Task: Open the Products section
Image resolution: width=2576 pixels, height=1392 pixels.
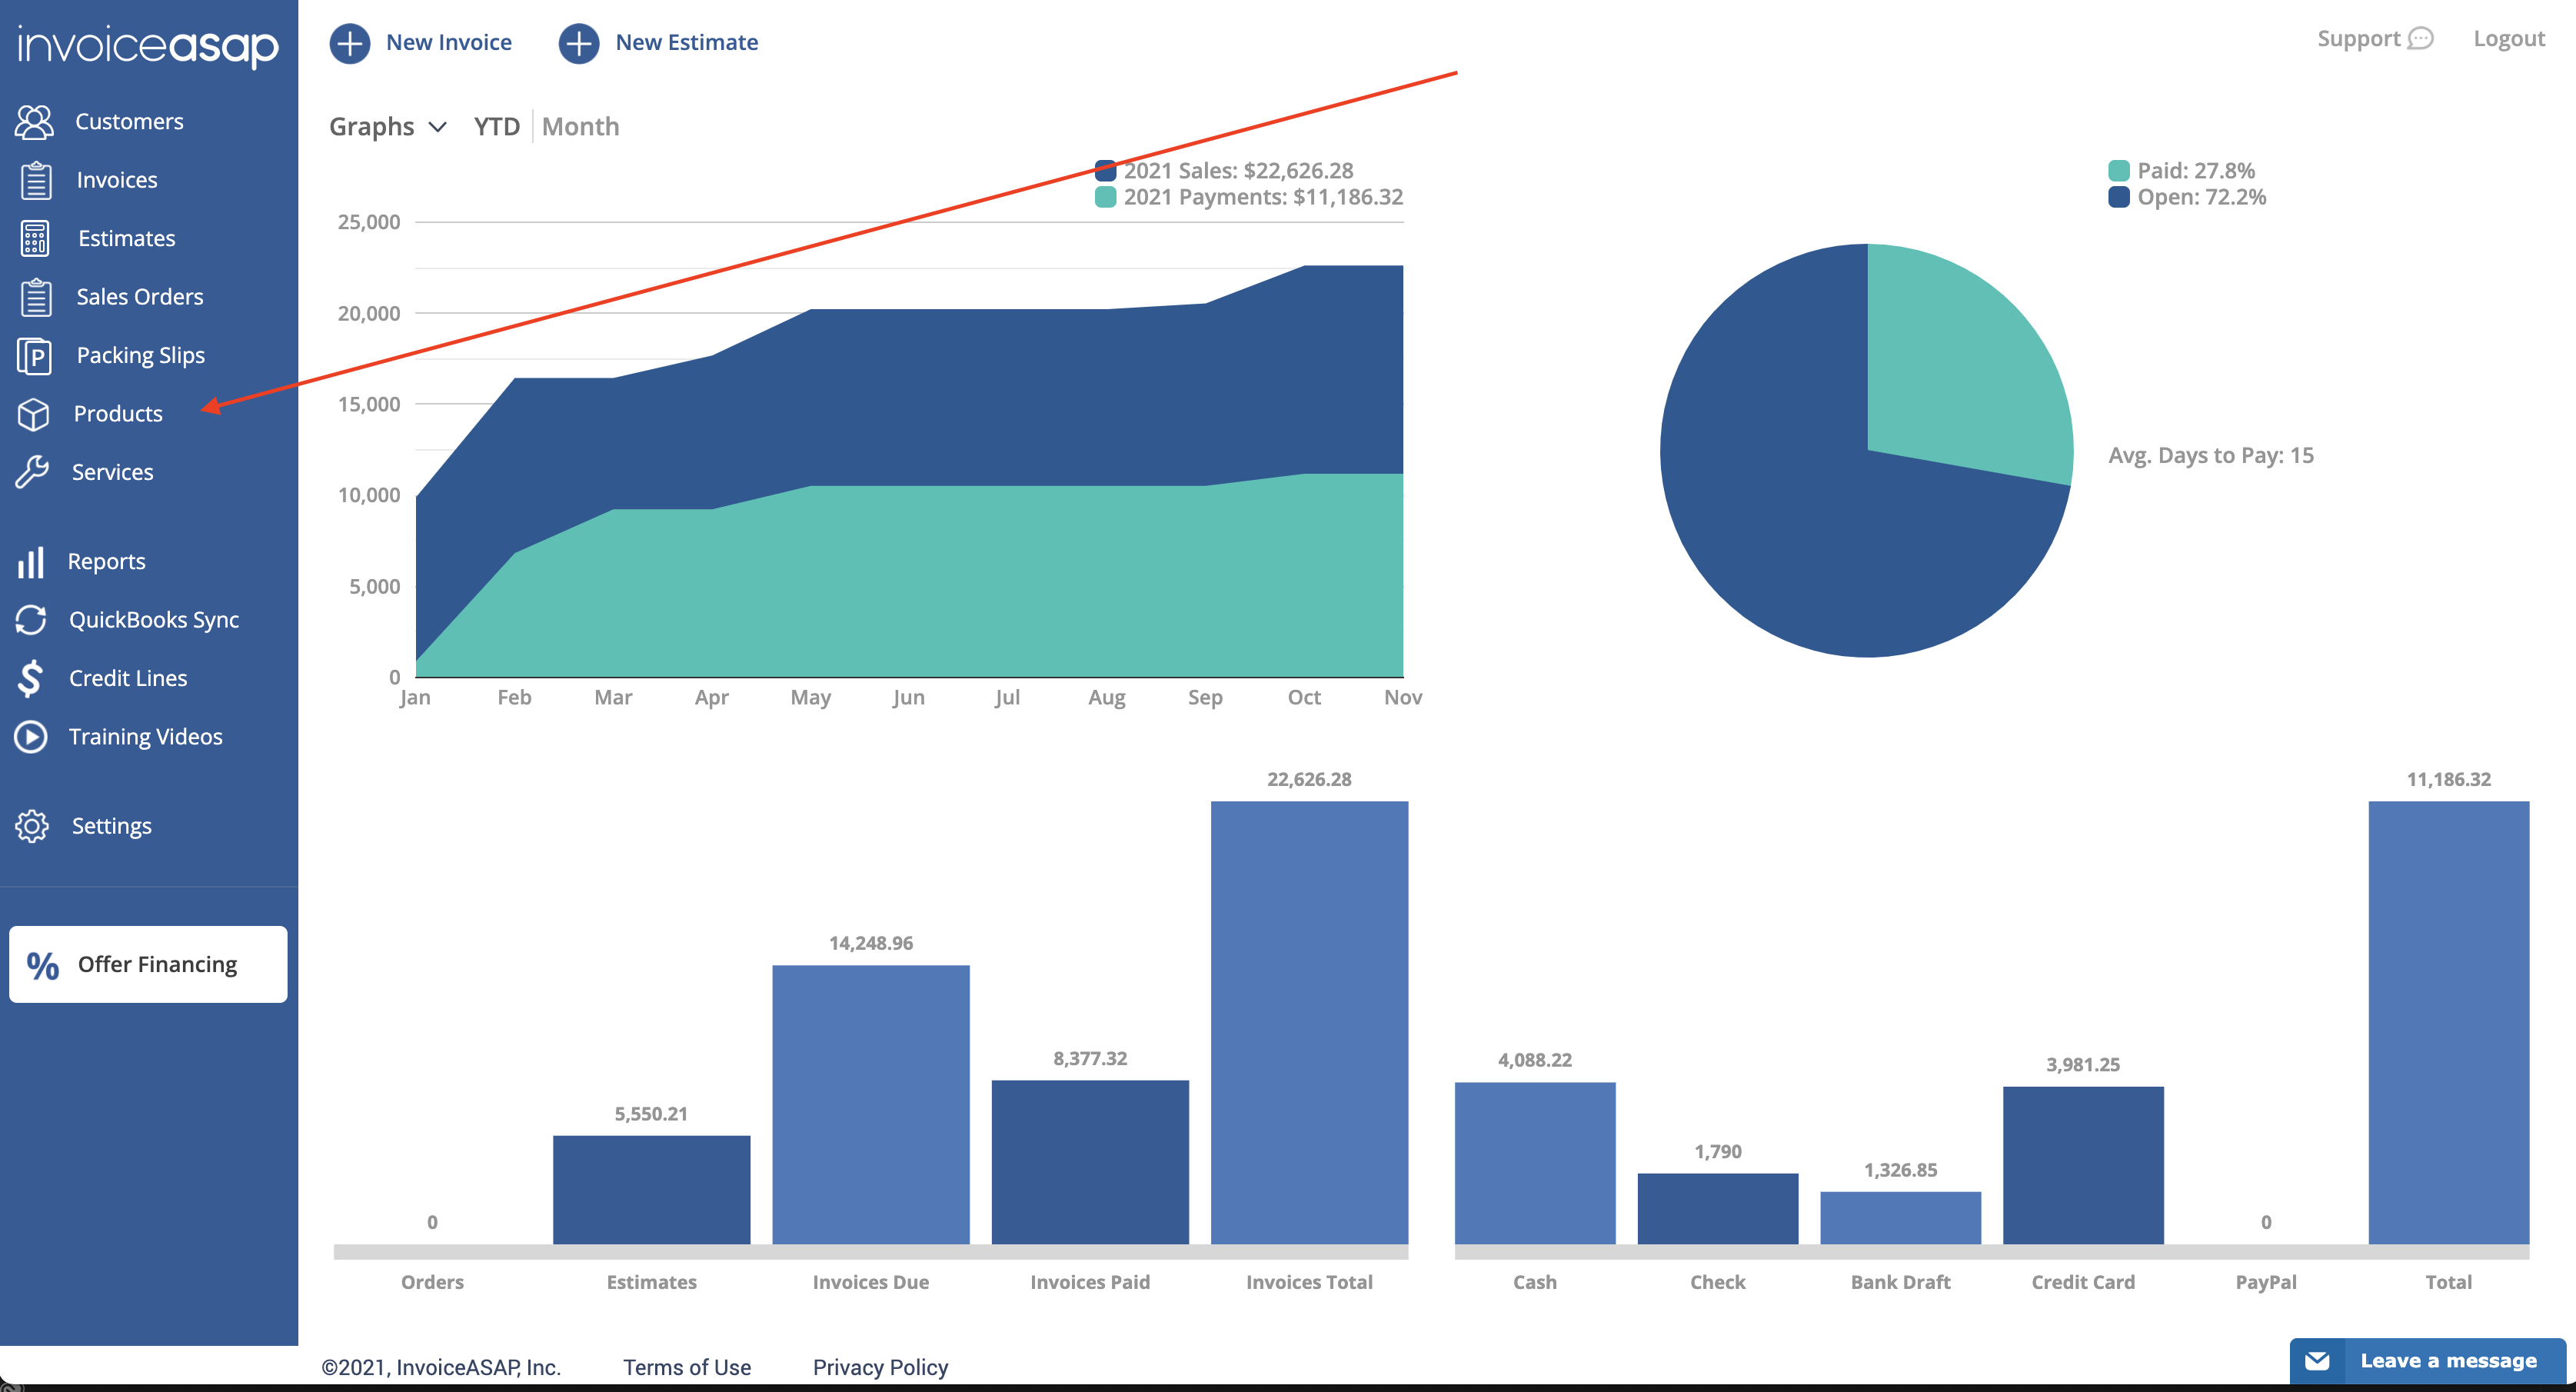Action: click(x=118, y=414)
